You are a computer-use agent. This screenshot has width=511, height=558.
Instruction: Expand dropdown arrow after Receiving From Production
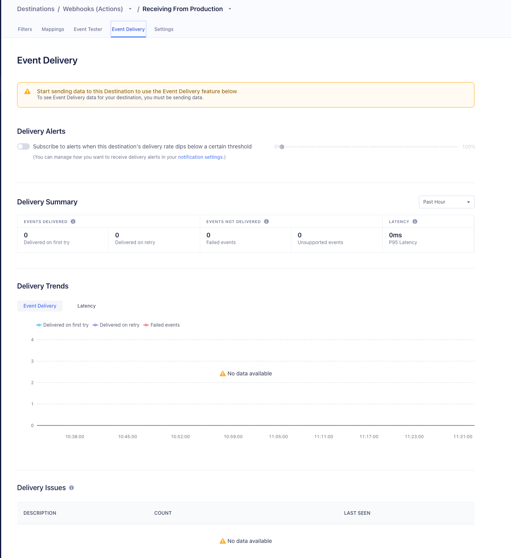pos(230,9)
